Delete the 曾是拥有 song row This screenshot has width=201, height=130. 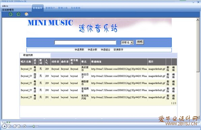point(168,90)
